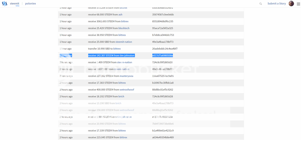Click brich in the 18.192 STEEM row
305x153 pixels.
(x=121, y=97)
